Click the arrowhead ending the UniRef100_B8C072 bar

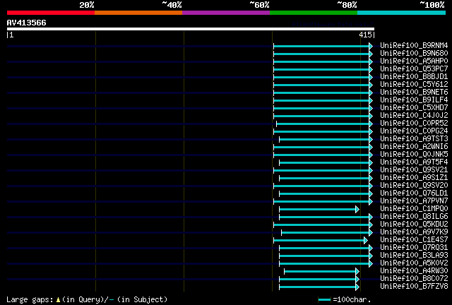(x=357, y=280)
